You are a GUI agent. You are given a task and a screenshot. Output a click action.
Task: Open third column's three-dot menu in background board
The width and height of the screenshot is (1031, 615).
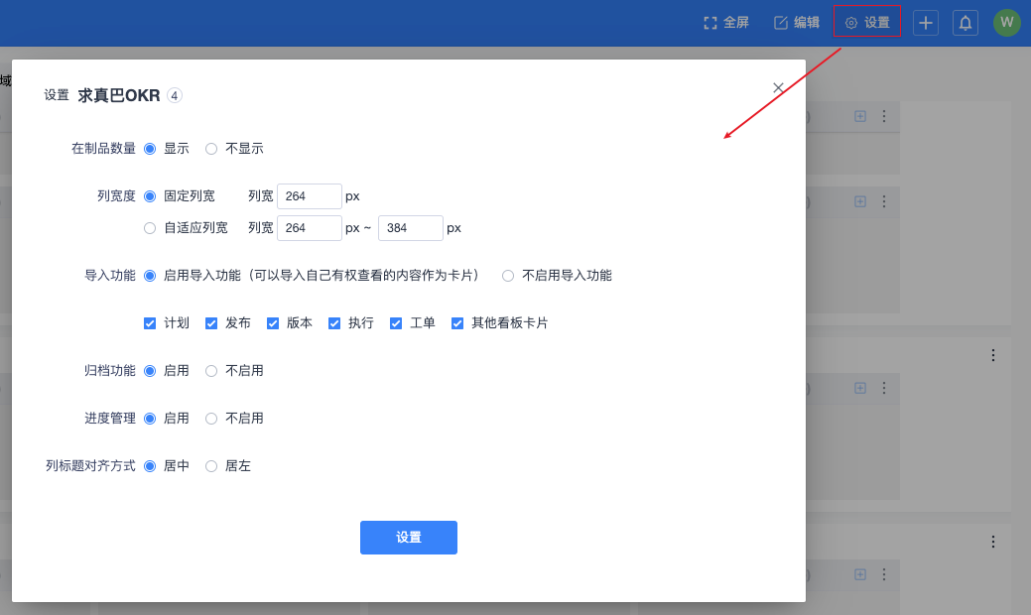884,388
